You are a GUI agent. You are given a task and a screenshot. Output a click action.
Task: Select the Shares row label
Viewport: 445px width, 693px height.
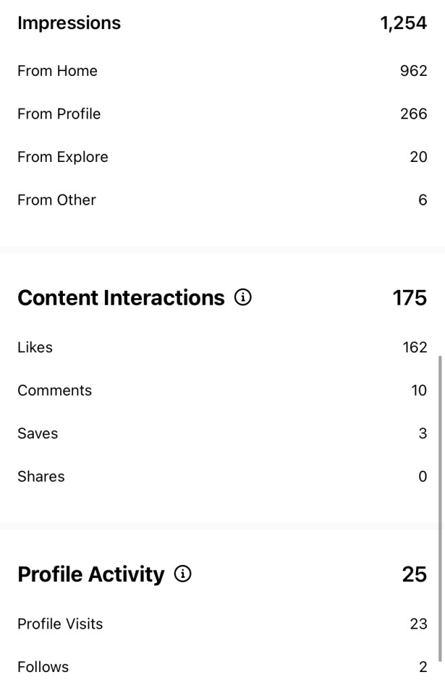[x=41, y=476]
